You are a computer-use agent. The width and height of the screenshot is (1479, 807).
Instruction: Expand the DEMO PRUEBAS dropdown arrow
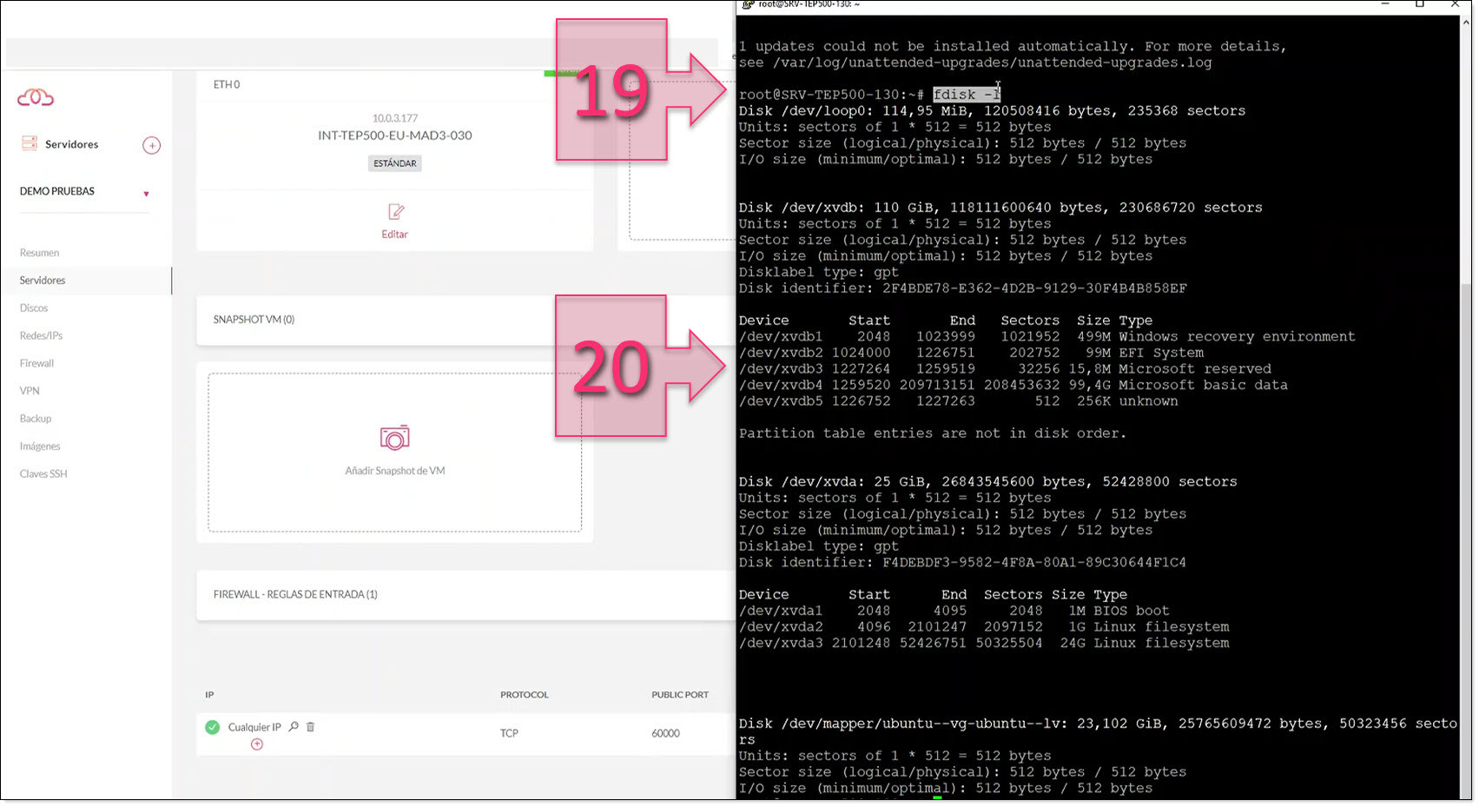[x=146, y=193]
